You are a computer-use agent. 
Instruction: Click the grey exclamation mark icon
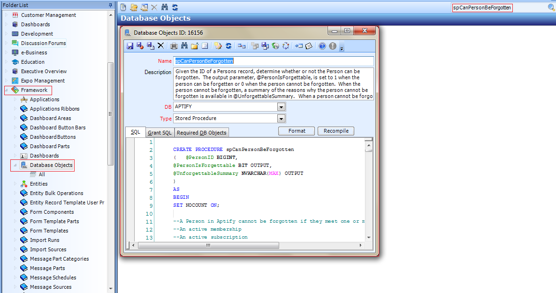point(332,45)
